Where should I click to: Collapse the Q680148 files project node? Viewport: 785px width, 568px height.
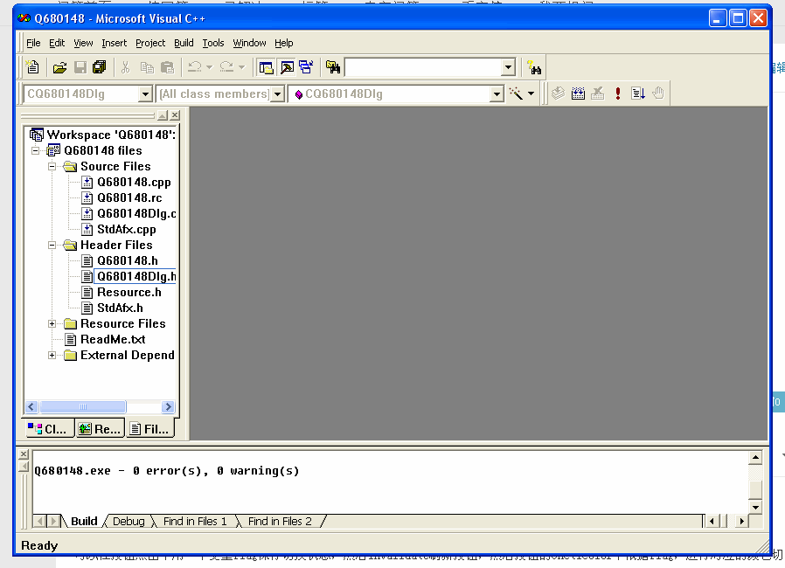(x=36, y=150)
